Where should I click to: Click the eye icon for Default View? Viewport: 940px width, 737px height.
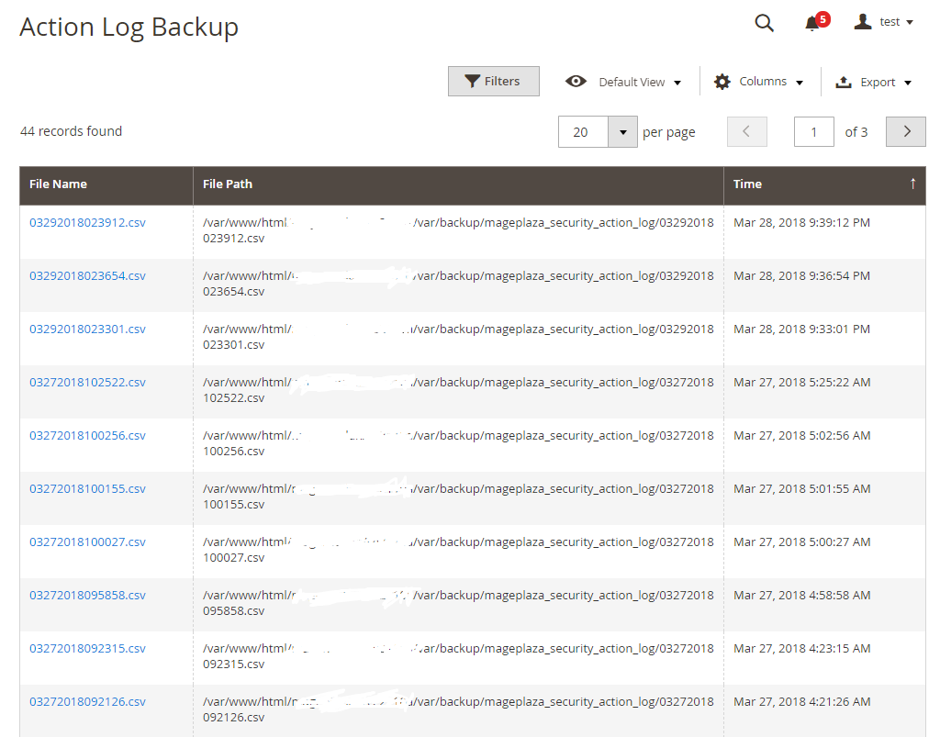(x=576, y=82)
